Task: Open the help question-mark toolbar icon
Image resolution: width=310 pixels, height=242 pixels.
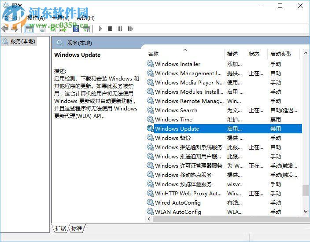Action: coord(76,29)
